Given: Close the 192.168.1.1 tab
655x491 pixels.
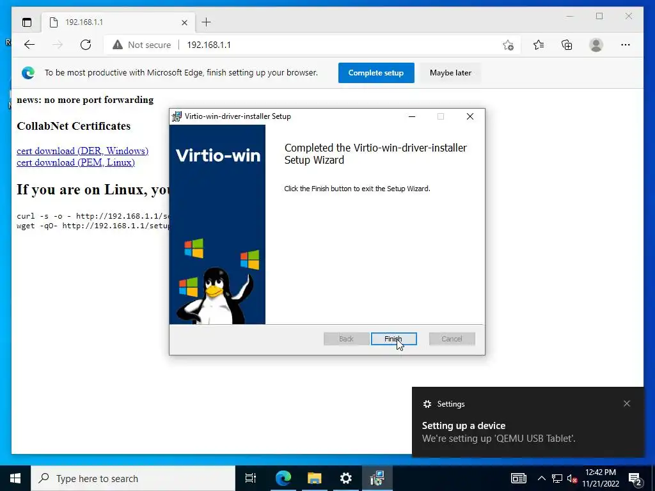Looking at the screenshot, I should (184, 22).
